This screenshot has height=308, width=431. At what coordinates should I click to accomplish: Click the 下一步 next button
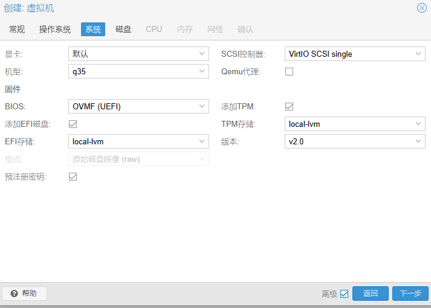[410, 294]
